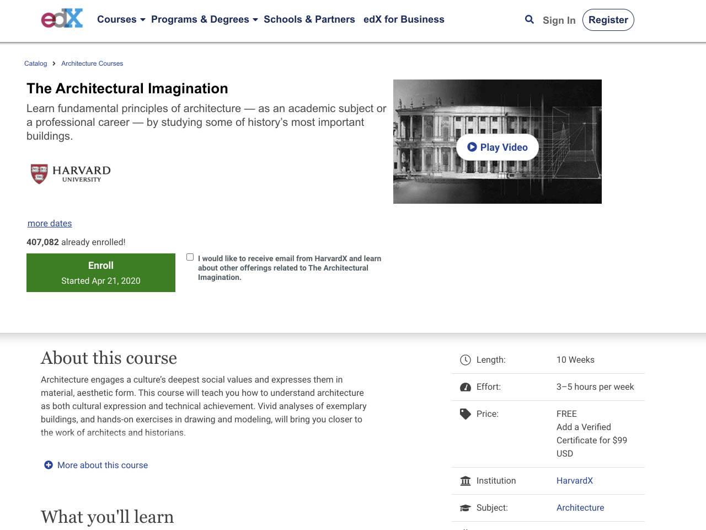Expand the Courses dropdown menu
The height and width of the screenshot is (530, 706).
pyautogui.click(x=121, y=19)
